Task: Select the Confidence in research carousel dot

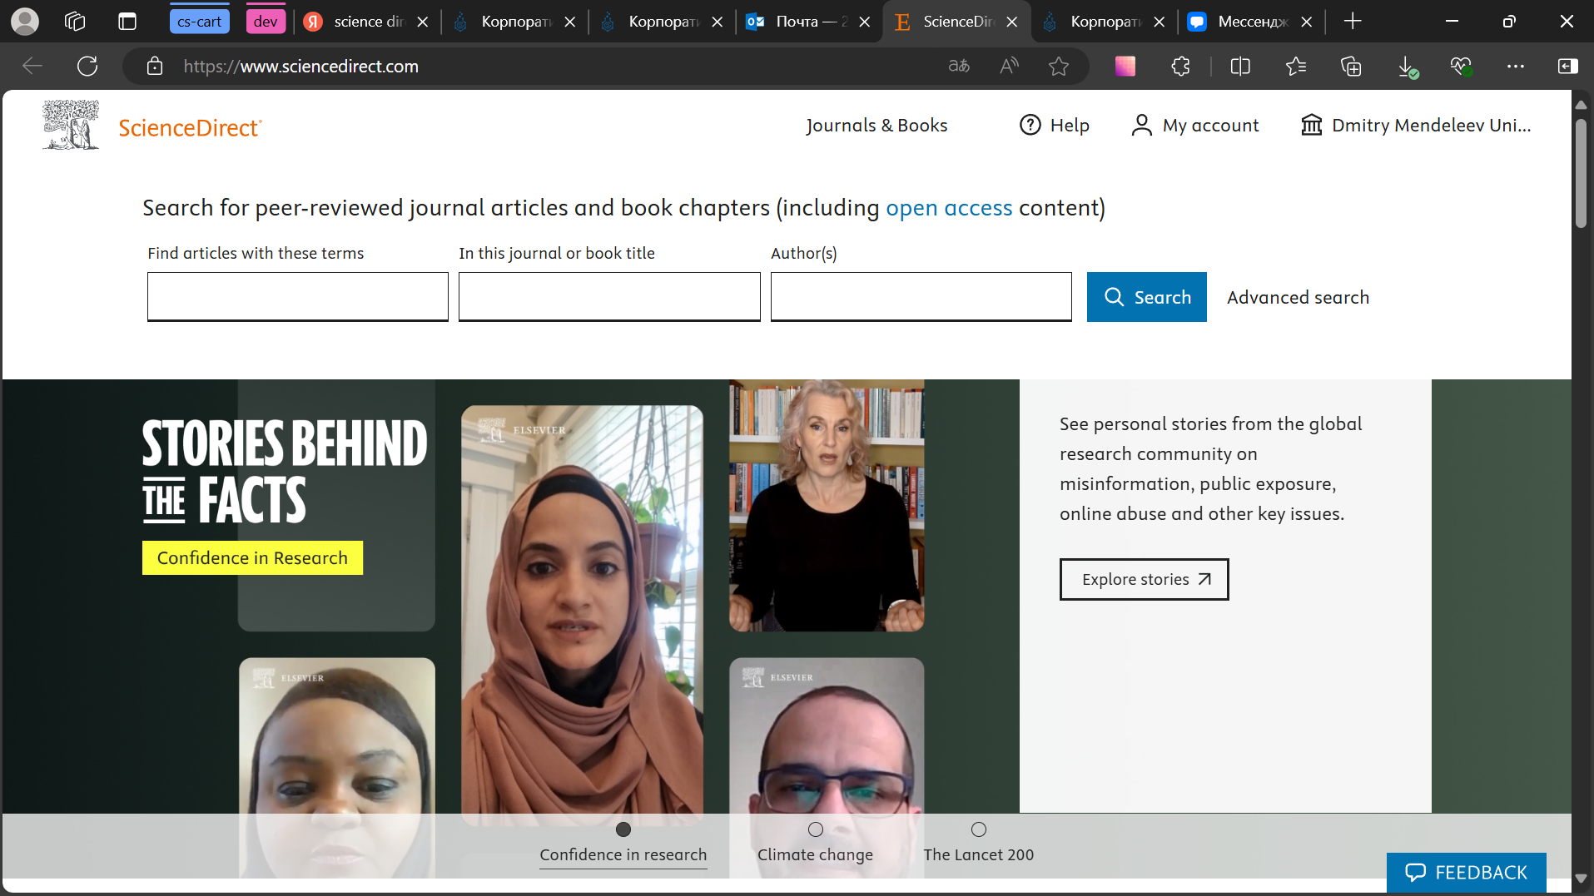Action: tap(623, 829)
